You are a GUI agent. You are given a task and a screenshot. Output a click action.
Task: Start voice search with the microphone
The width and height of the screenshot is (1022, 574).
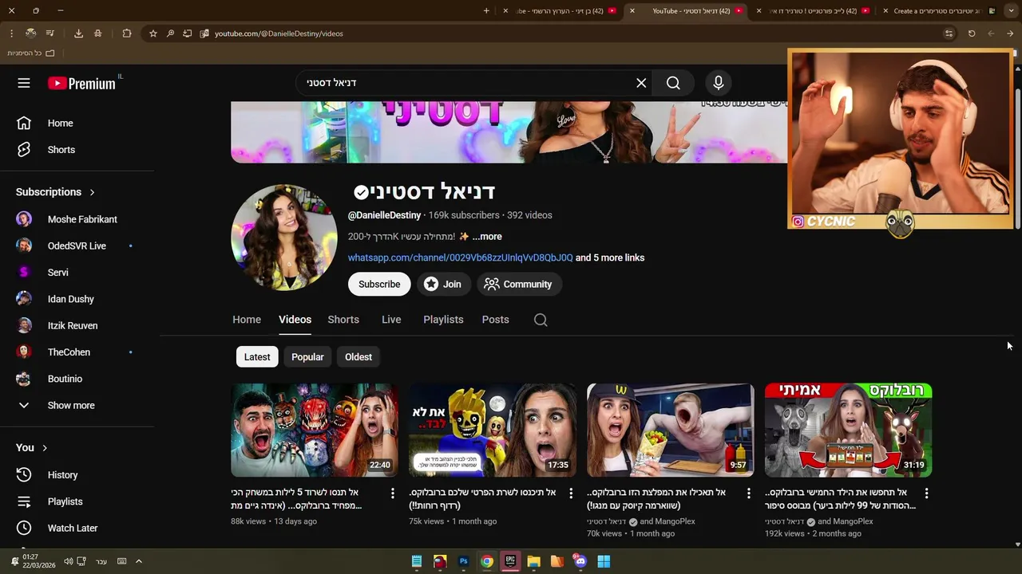pyautogui.click(x=718, y=83)
